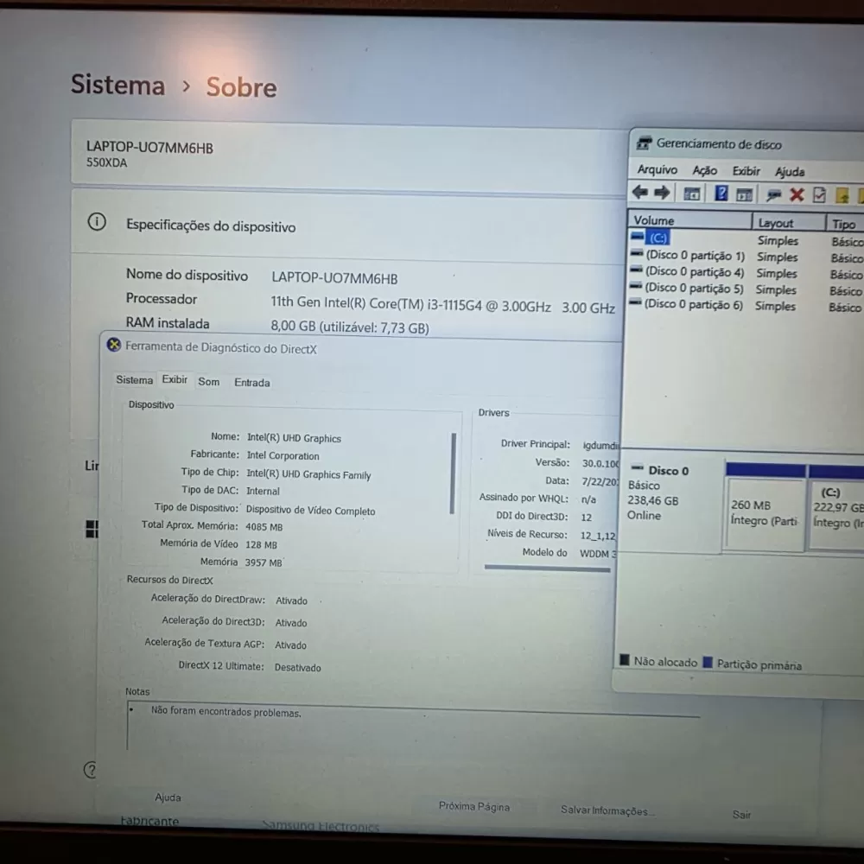Click the show/hide console tree icon
The image size is (864, 864).
(692, 194)
